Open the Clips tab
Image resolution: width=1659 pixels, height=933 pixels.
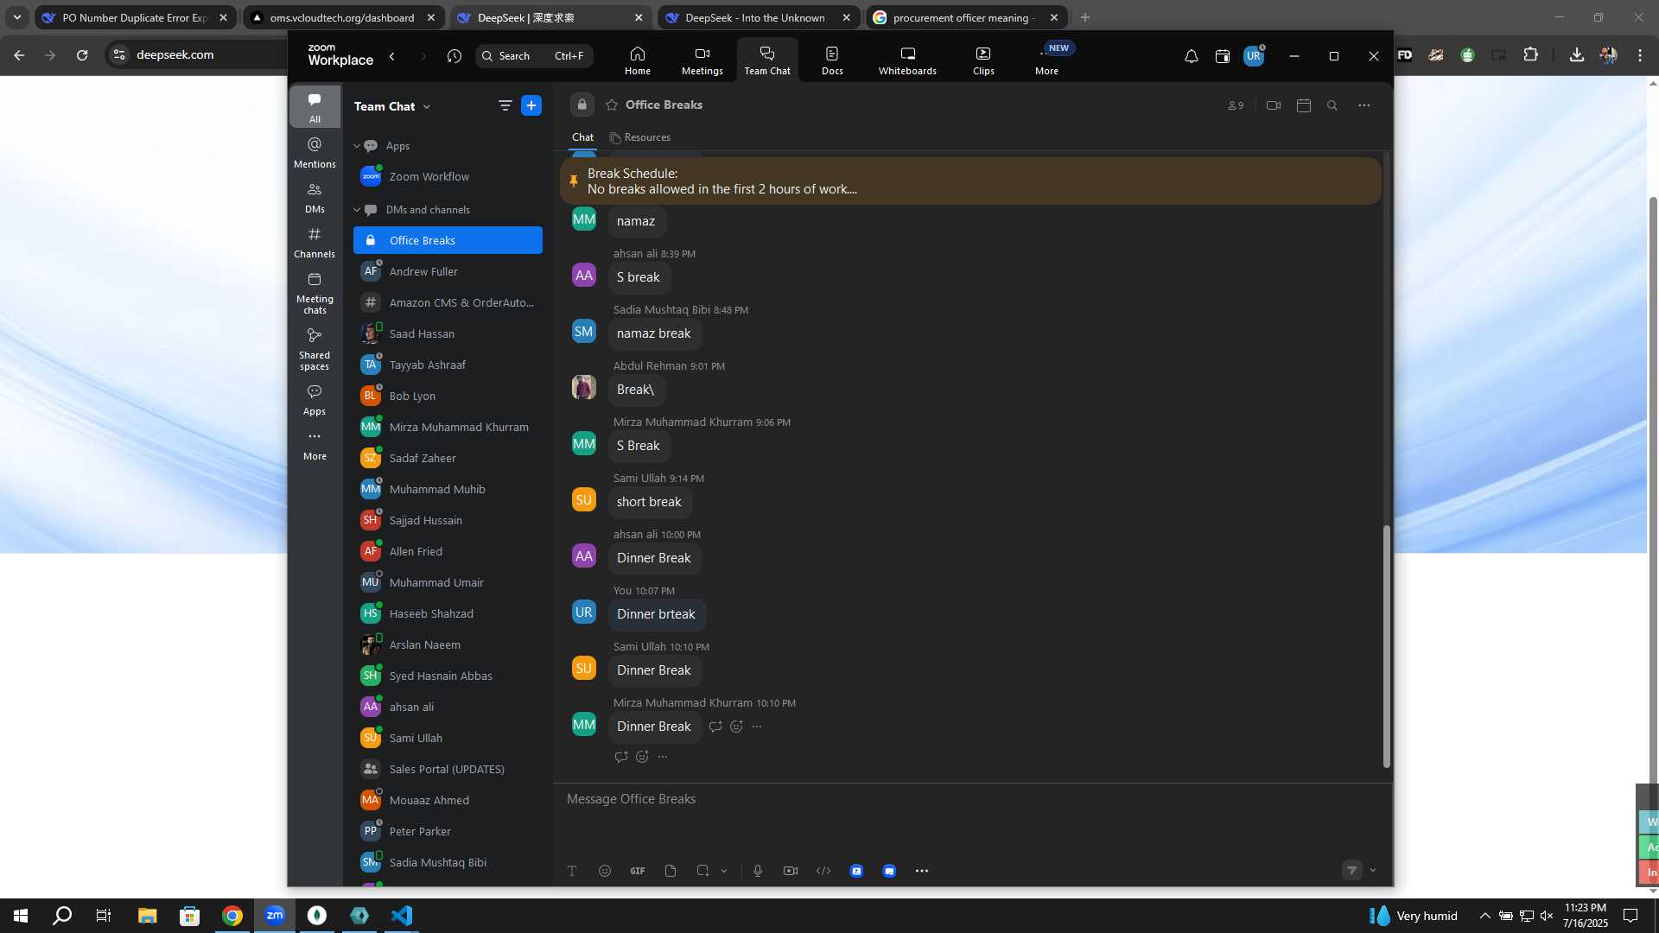point(983,60)
